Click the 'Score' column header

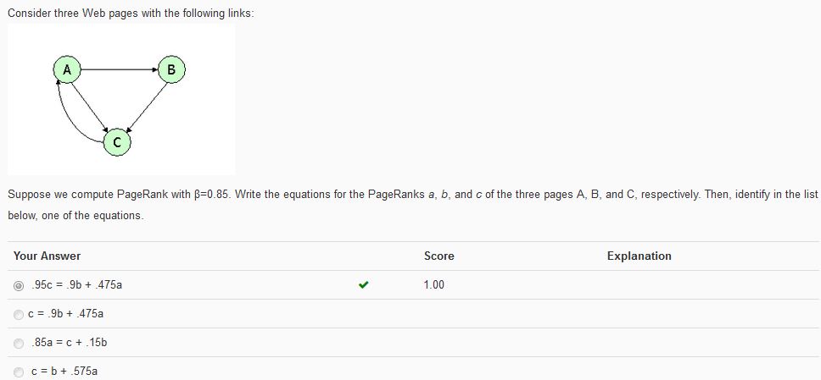438,256
